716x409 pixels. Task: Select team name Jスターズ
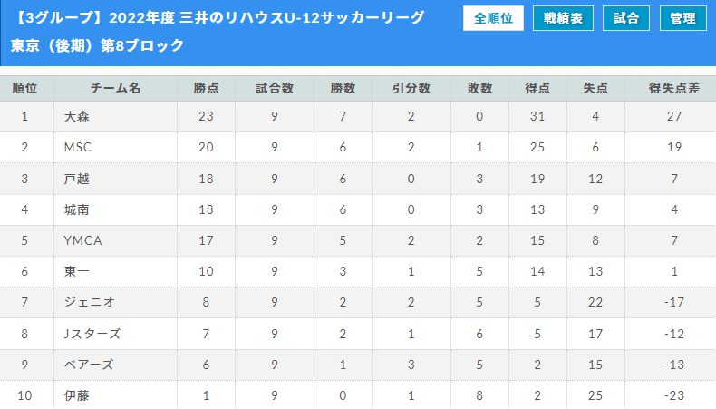(92, 334)
